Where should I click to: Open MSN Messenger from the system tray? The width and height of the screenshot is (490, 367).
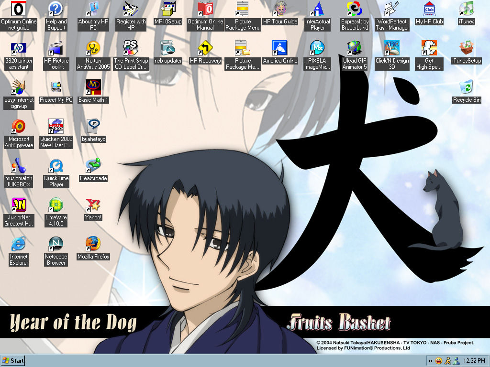pyautogui.click(x=456, y=360)
